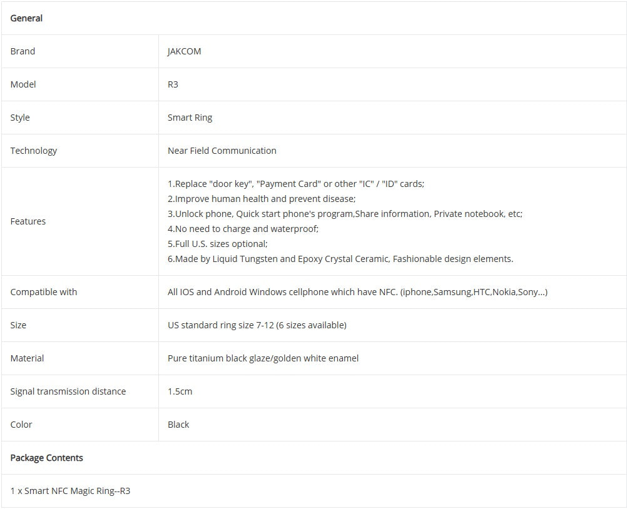This screenshot has width=627, height=509.
Task: Click the Style row label
Action: (x=20, y=118)
